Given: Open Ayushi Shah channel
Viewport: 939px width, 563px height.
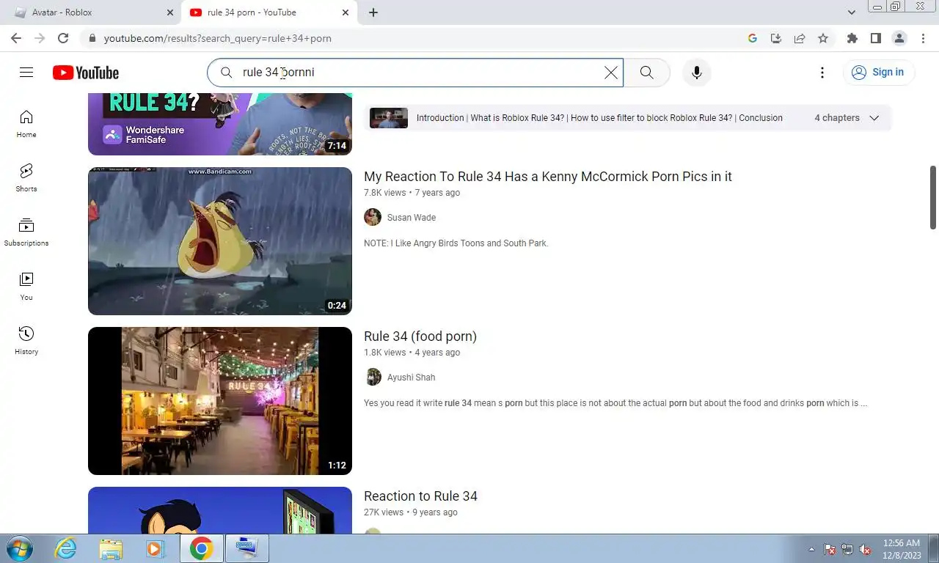Looking at the screenshot, I should pos(411,378).
